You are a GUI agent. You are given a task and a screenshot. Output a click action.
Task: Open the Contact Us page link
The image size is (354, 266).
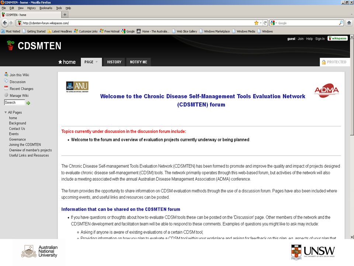(17, 129)
